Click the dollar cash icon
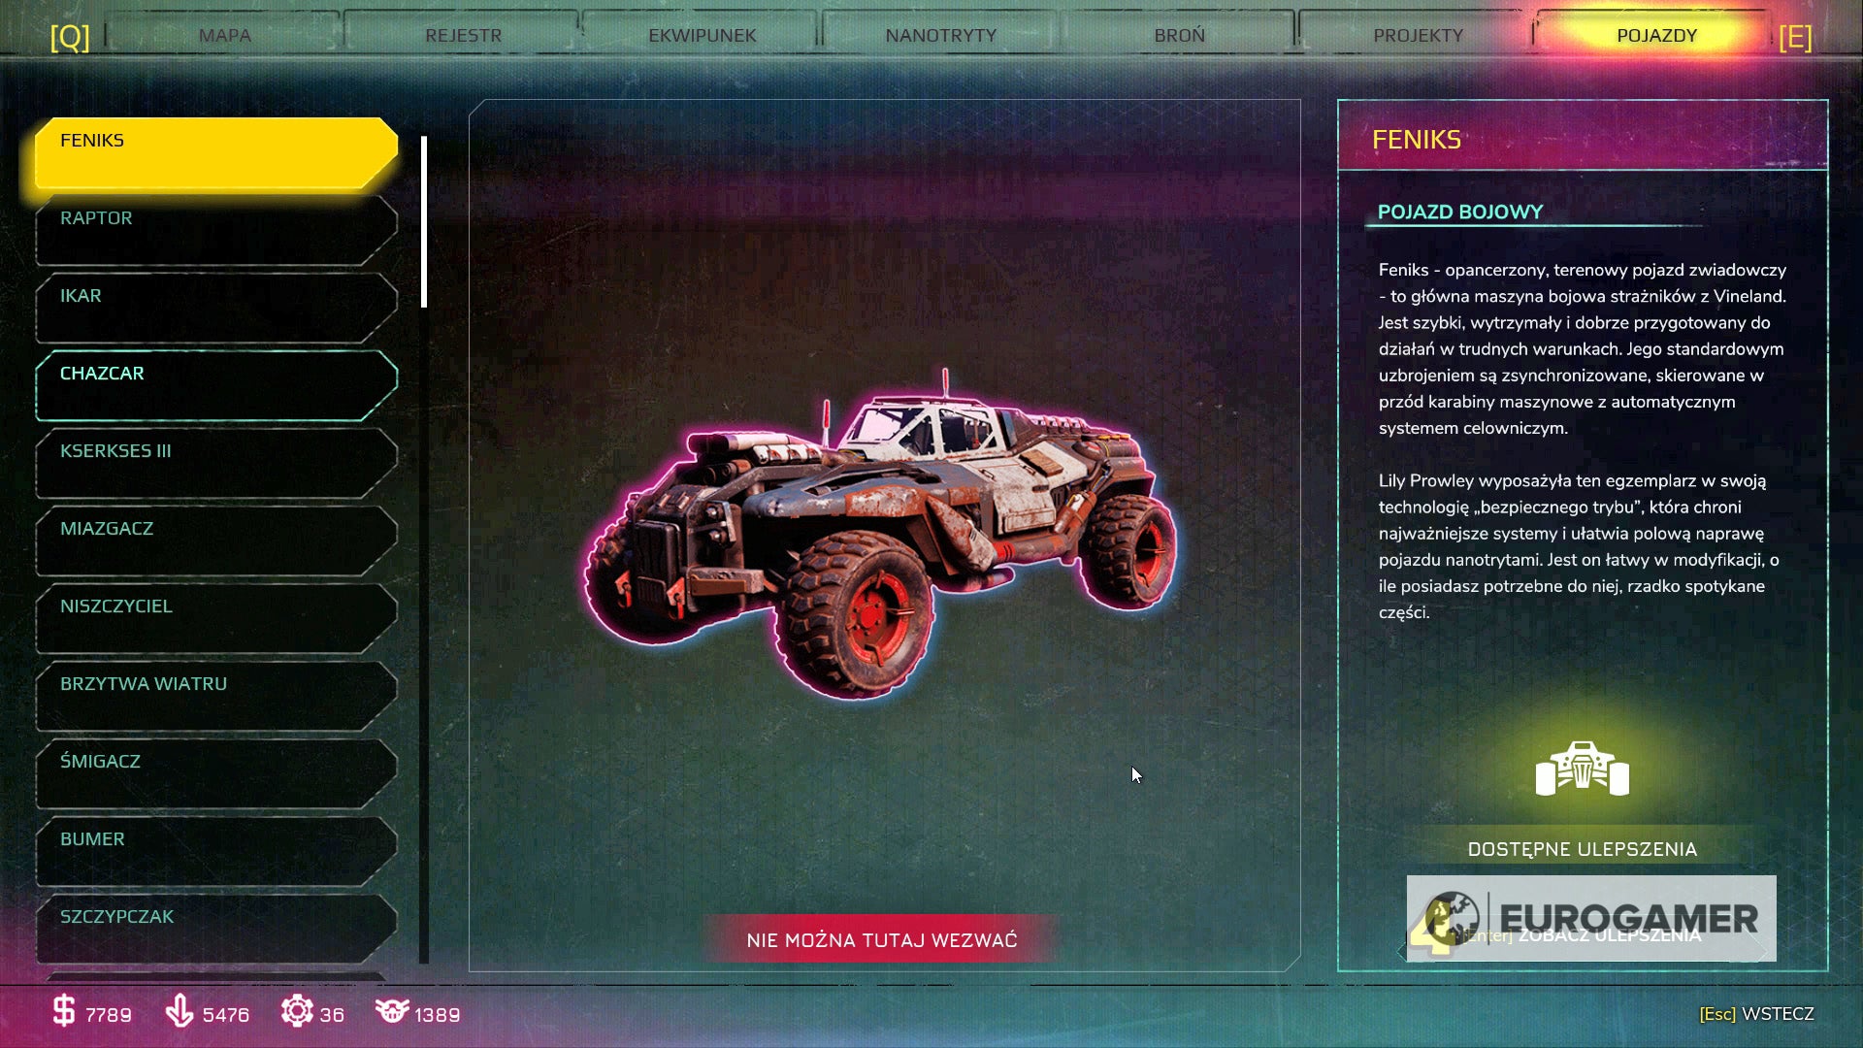 tap(63, 1011)
